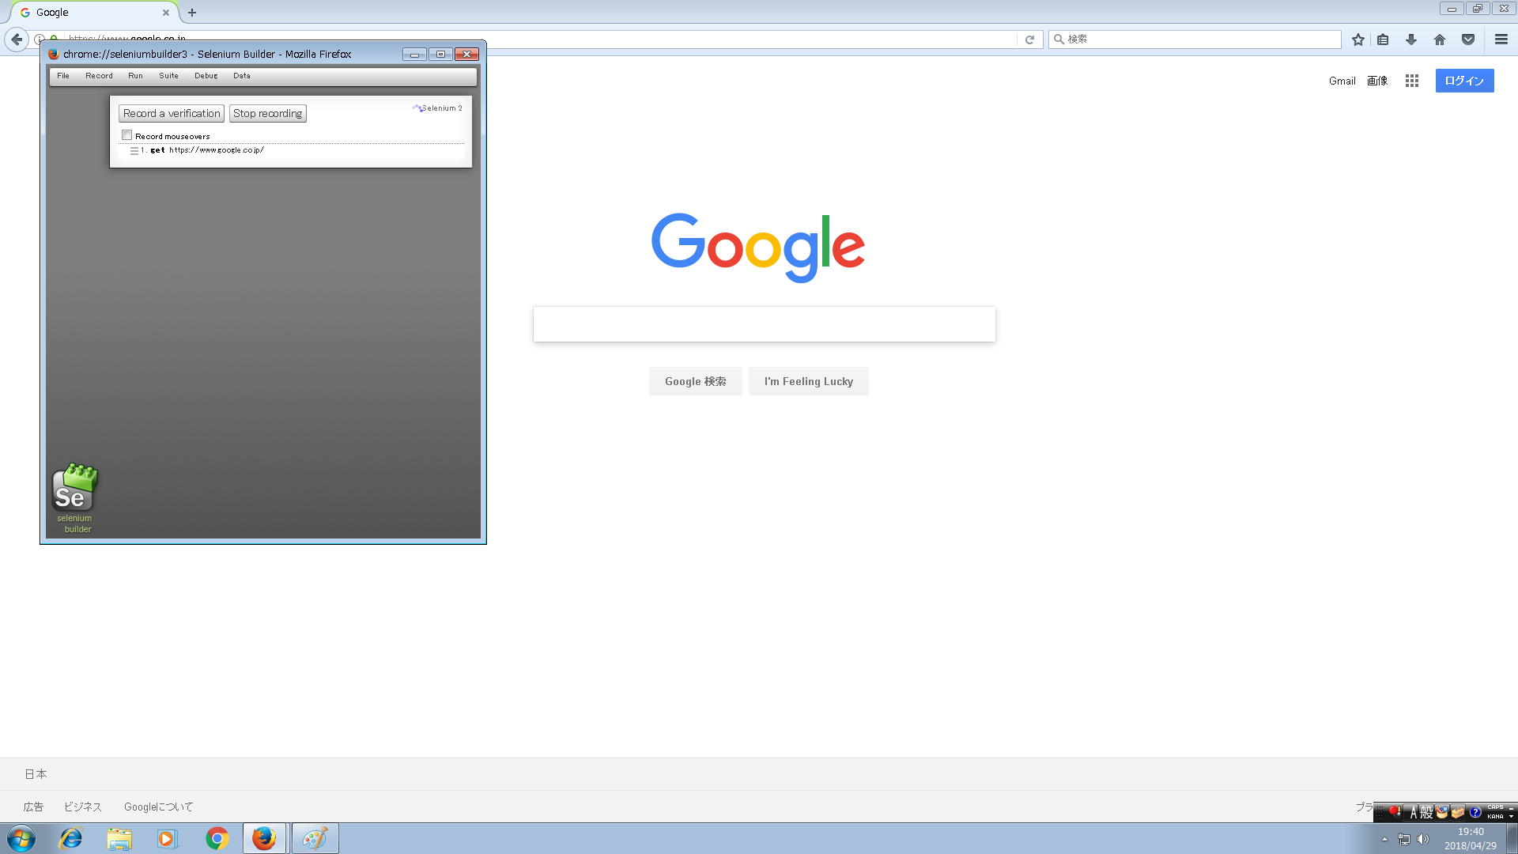This screenshot has width=1518, height=854.
Task: Click the Firefox 検索 search field
Action: 1195,39
